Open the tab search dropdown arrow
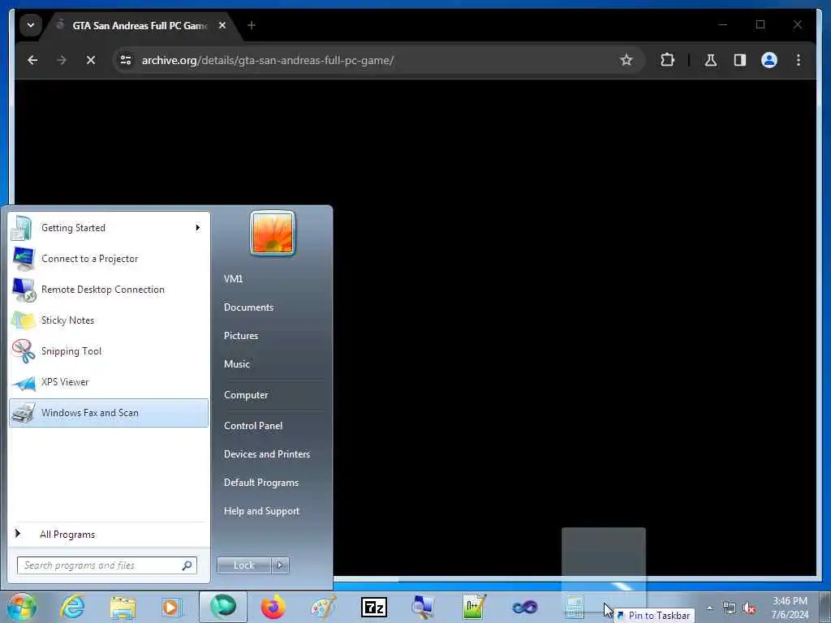Image resolution: width=831 pixels, height=623 pixels. point(31,25)
